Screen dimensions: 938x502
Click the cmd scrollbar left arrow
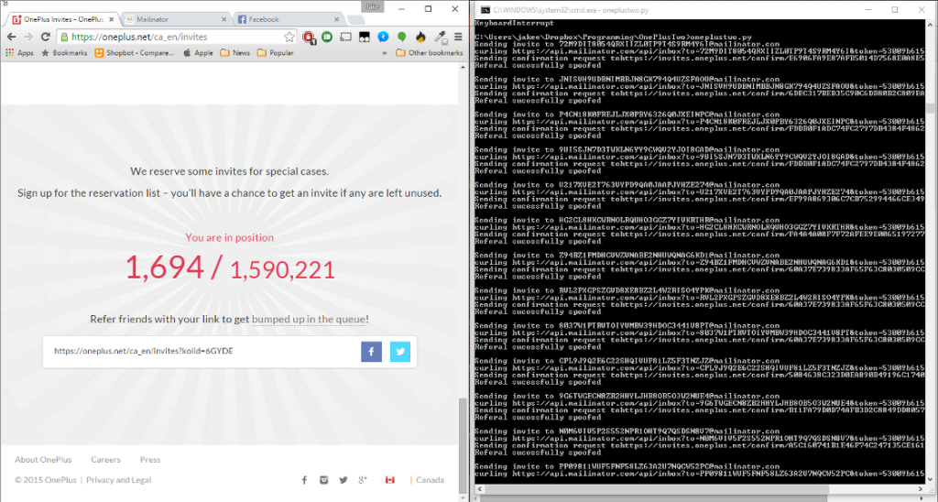click(480, 489)
